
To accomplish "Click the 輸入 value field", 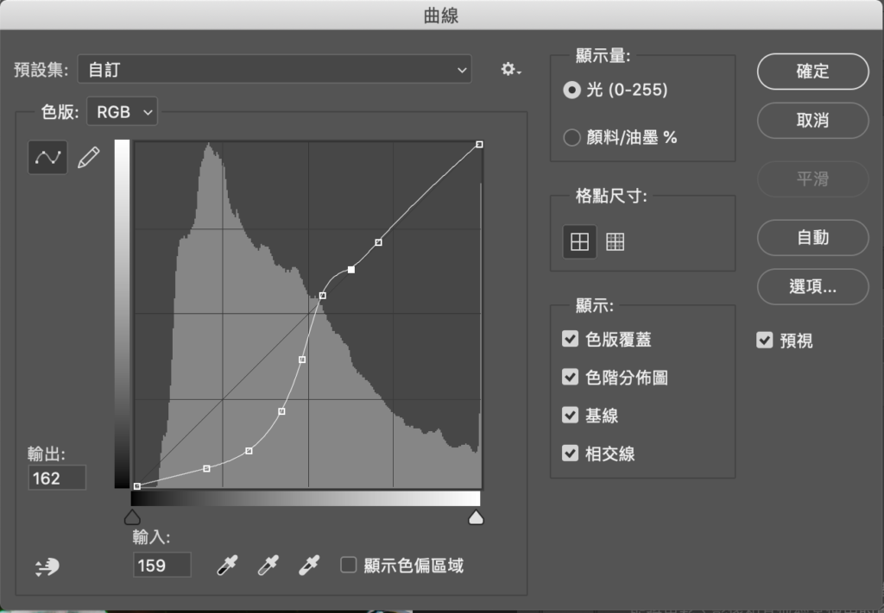I will click(x=161, y=566).
